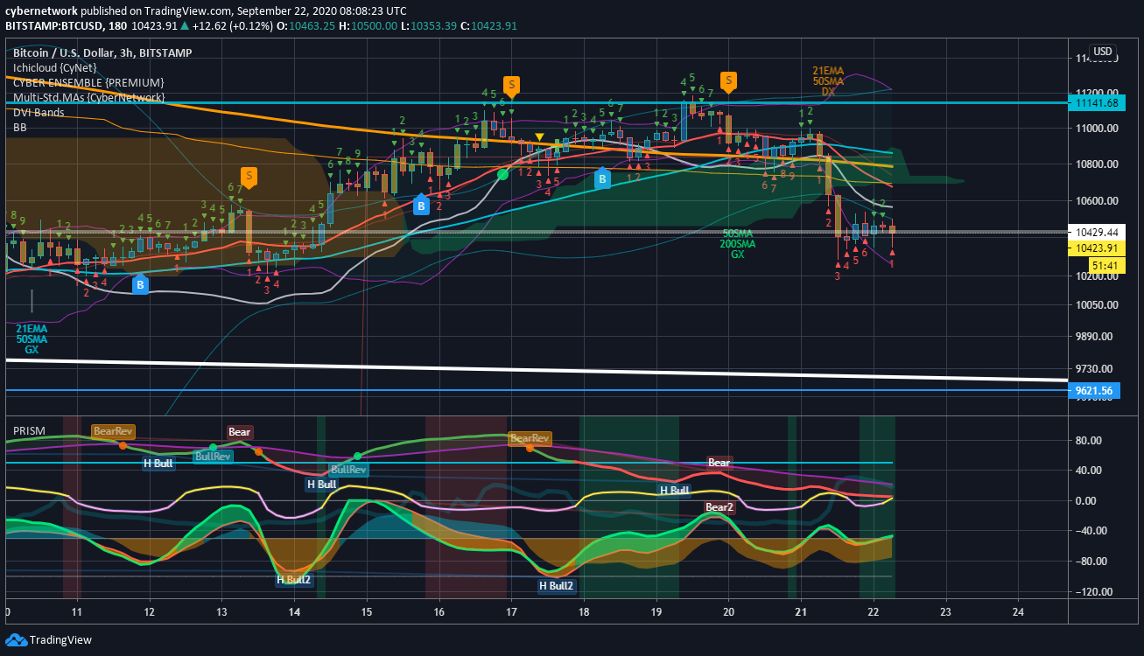Click the 21EMA 50SMA DX crossover label
The image size is (1144, 656).
click(827, 81)
